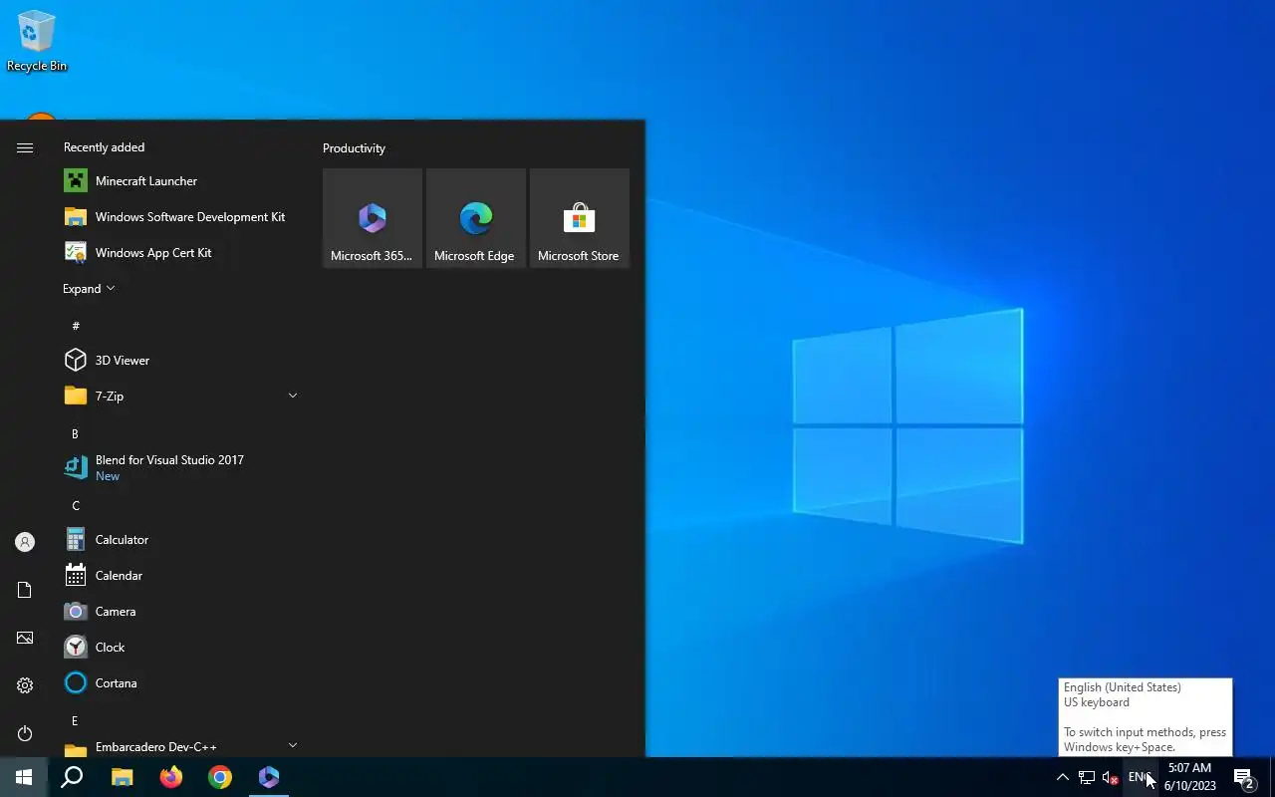
Task: Show hidden system tray icons
Action: (1062, 777)
